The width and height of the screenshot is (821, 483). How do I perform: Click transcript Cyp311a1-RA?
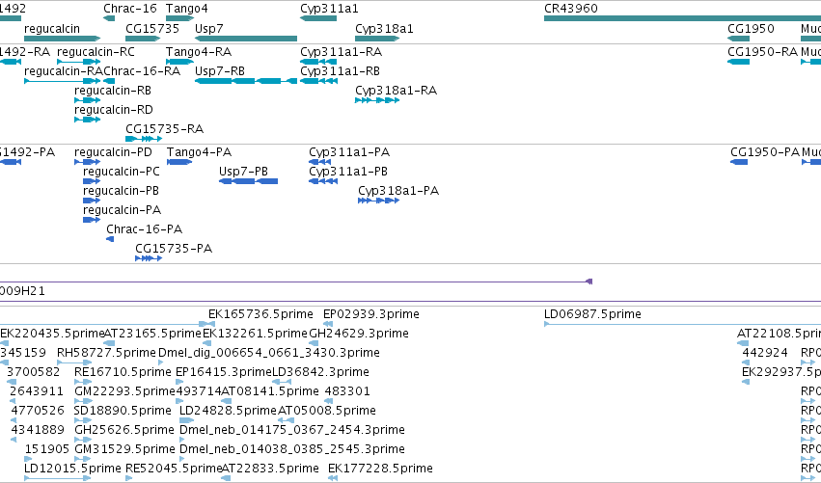(x=341, y=52)
